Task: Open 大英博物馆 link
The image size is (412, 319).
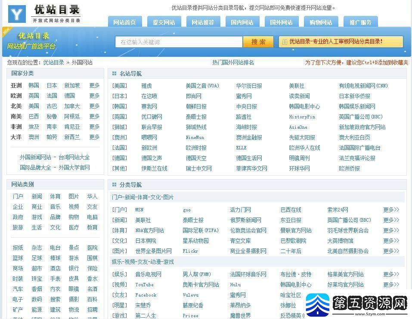Action: point(340,241)
